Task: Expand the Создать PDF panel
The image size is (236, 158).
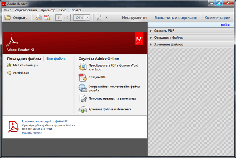Action: [x=191, y=31]
